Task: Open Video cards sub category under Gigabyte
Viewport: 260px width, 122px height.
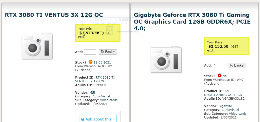Action: tap(238, 114)
